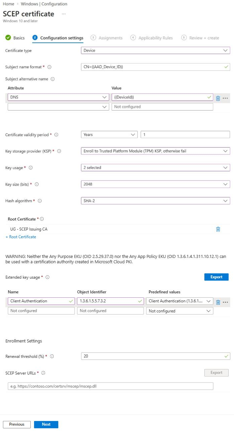
Task: Show info tooltip for Extended key usage
Action: pos(47,277)
